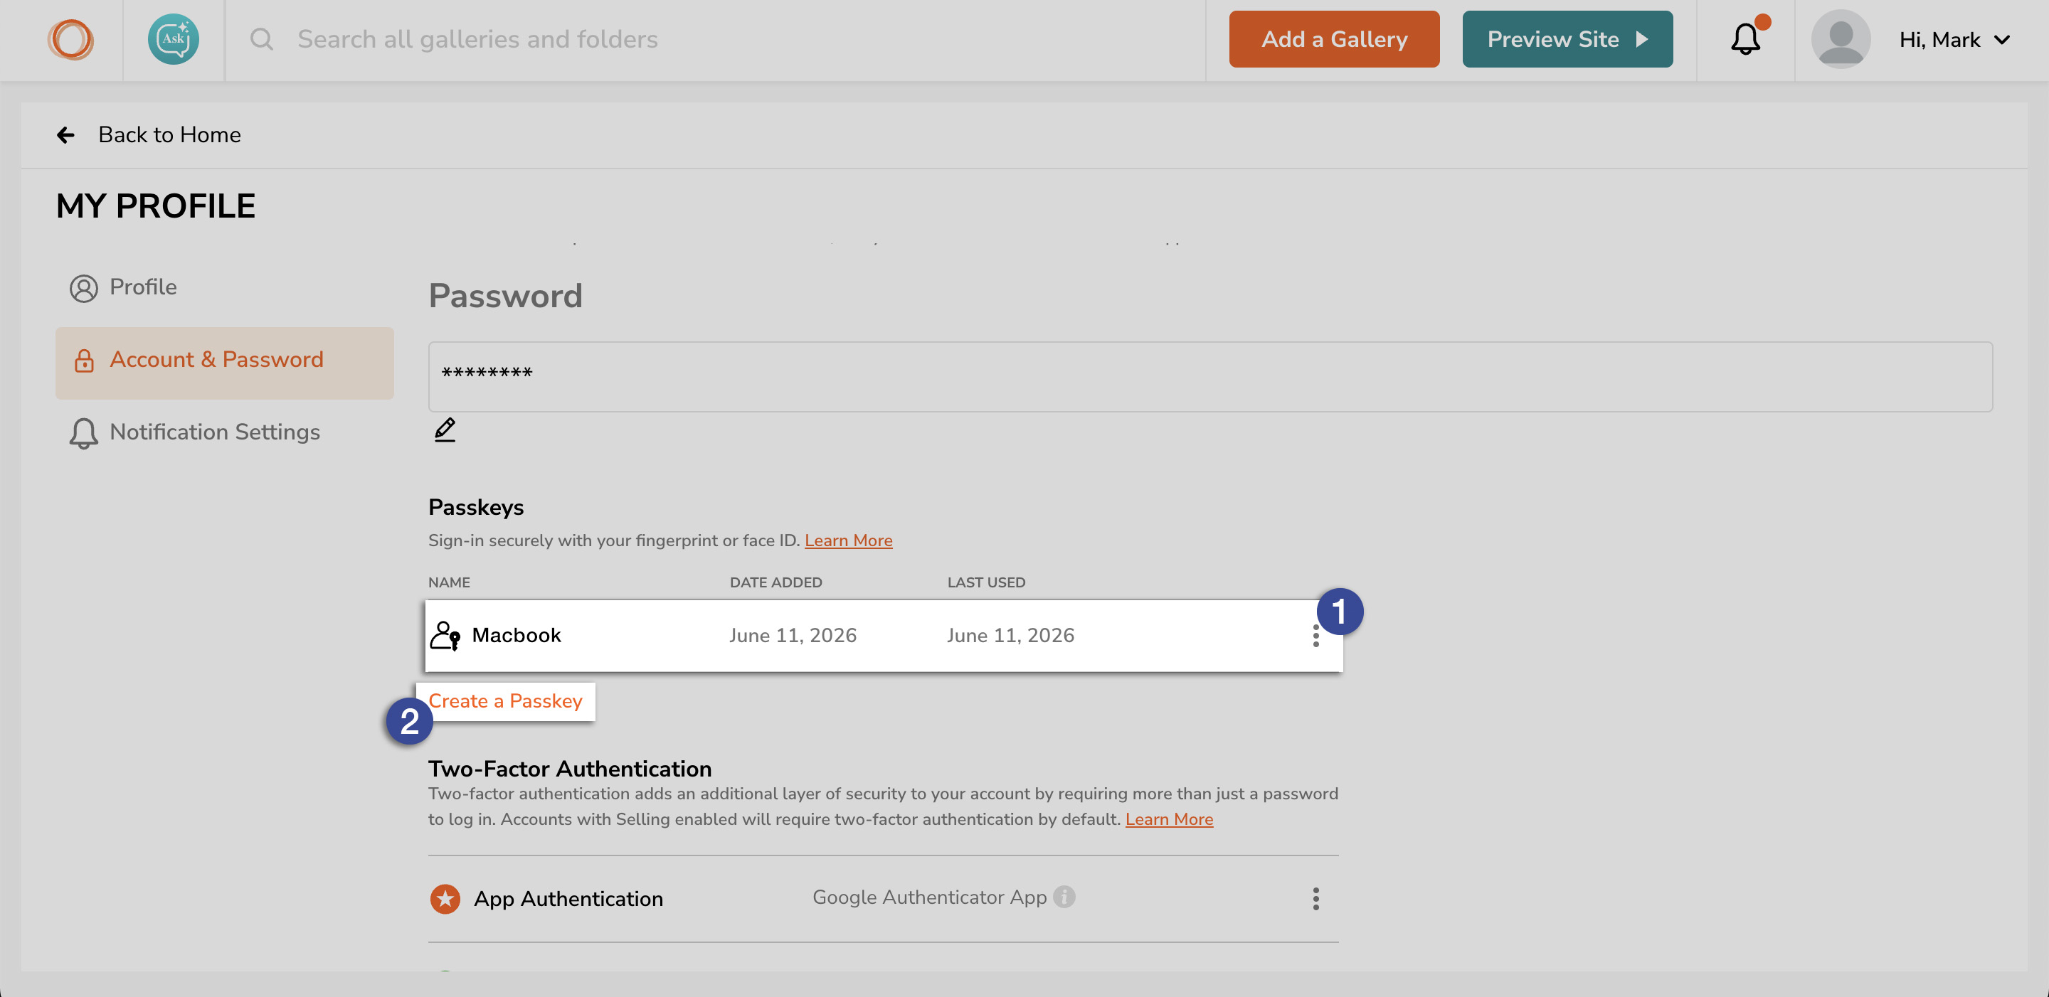
Task: Click the pencil edit password icon
Action: pyautogui.click(x=445, y=430)
